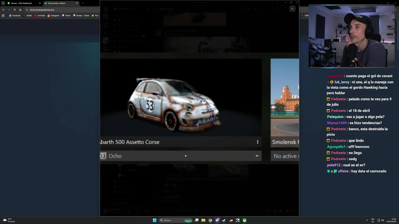This screenshot has height=224, width=399.
Task: Click the Smolensk Ring track preview image
Action: [285, 98]
